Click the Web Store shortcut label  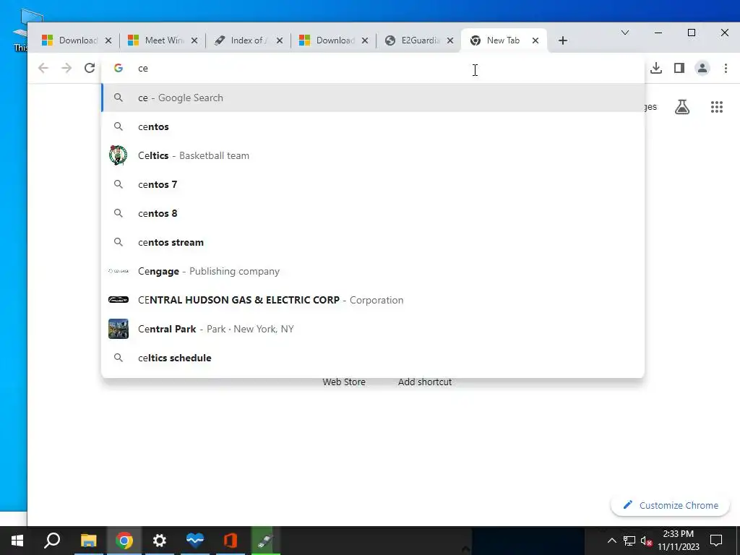tap(344, 382)
